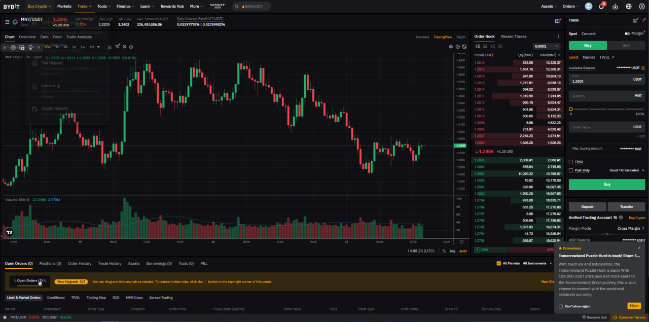The height and width of the screenshot is (322, 649).
Task: Expand the TP/SL order type dropdown
Action: (x=607, y=57)
